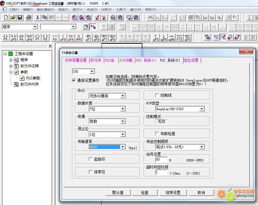258x205 pixels.
Task: Open project using folder icon
Action: 13,17
